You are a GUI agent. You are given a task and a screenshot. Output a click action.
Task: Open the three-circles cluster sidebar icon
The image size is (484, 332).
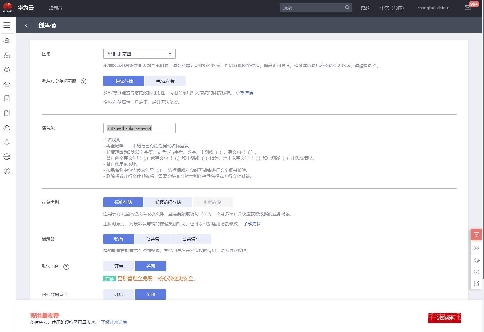click(x=7, y=55)
